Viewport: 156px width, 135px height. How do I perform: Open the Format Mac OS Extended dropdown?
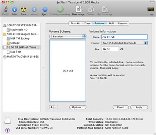click(x=124, y=43)
